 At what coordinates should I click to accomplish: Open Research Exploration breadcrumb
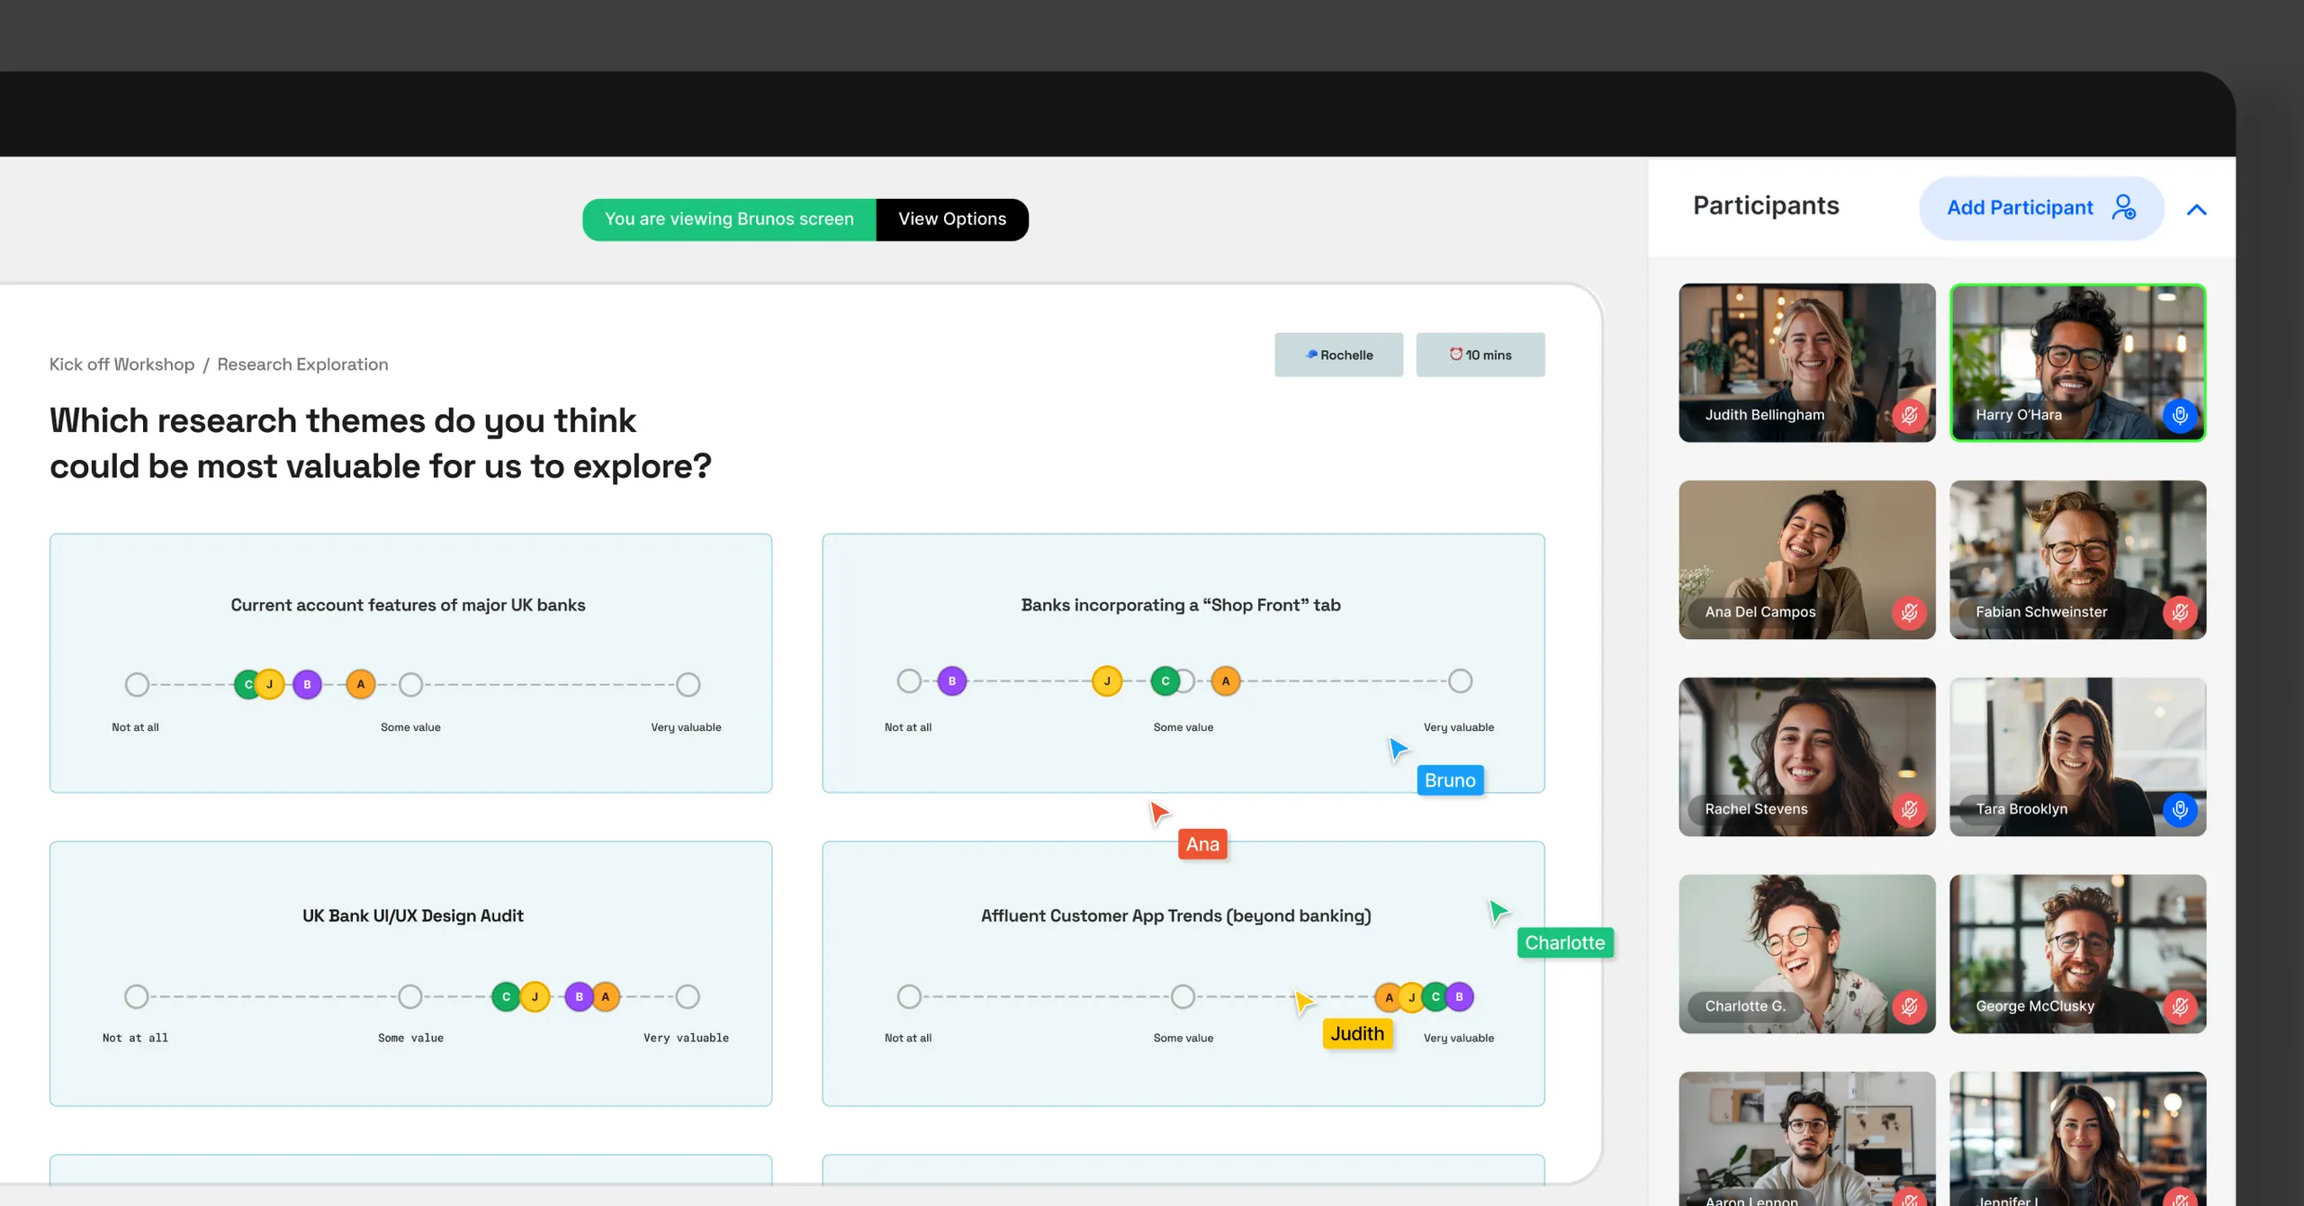[302, 364]
